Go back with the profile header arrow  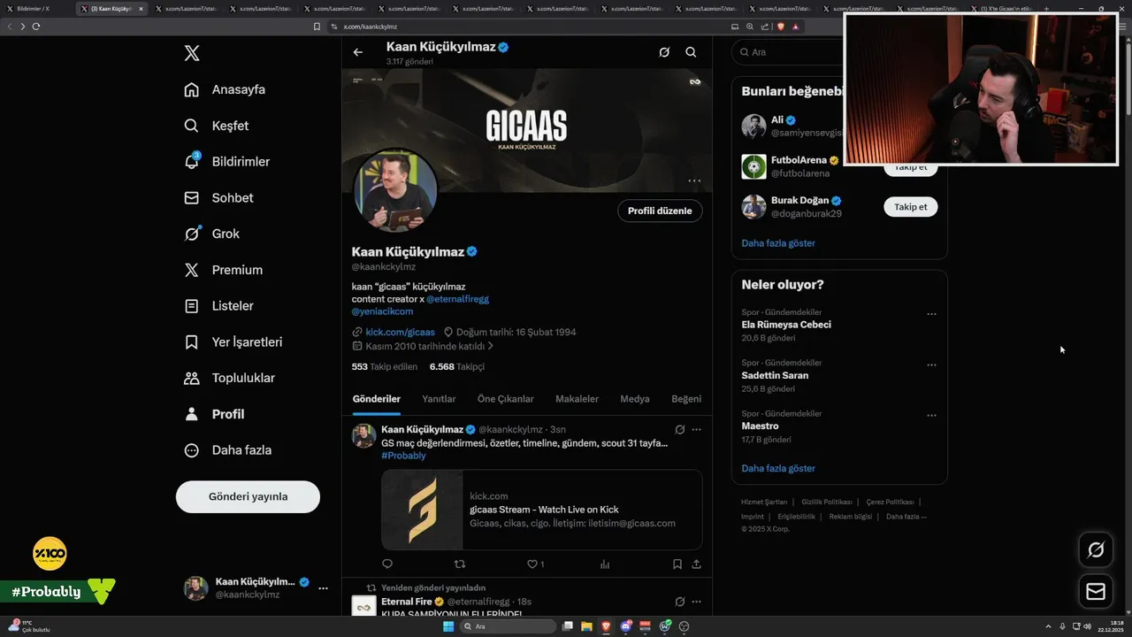[x=358, y=52]
